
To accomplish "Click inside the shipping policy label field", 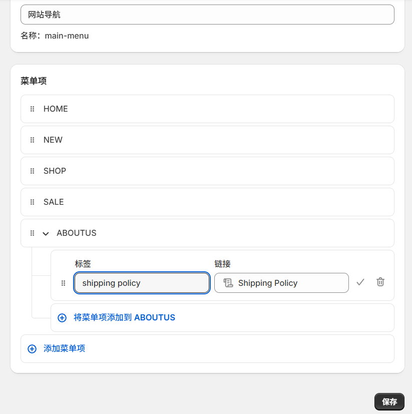I will tap(143, 283).
